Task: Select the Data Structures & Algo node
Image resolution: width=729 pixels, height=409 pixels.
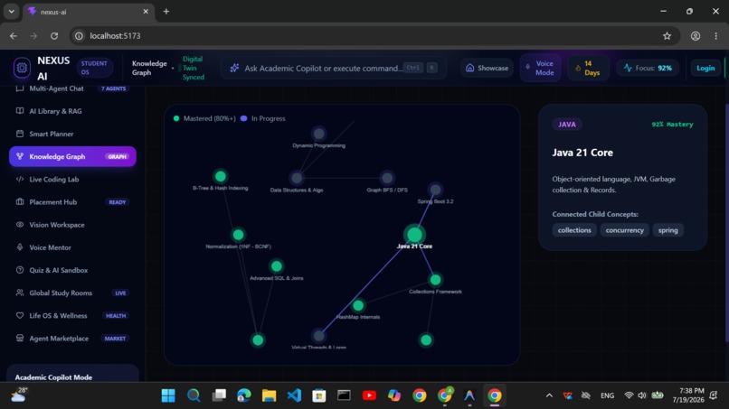Action: pos(297,177)
